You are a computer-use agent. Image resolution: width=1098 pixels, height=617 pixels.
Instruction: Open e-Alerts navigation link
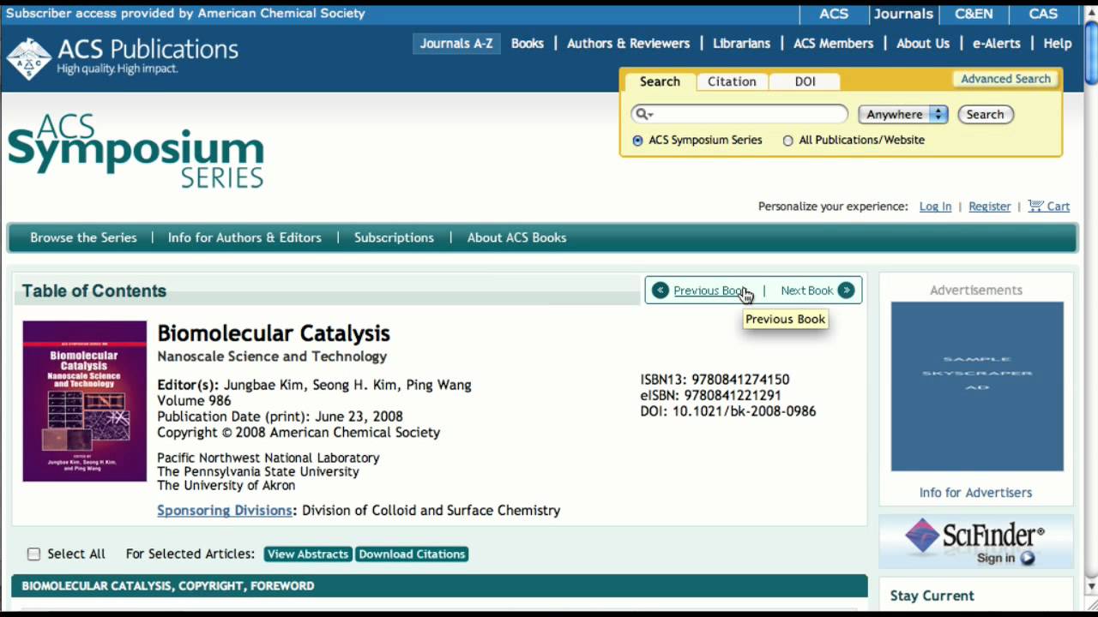pos(996,44)
